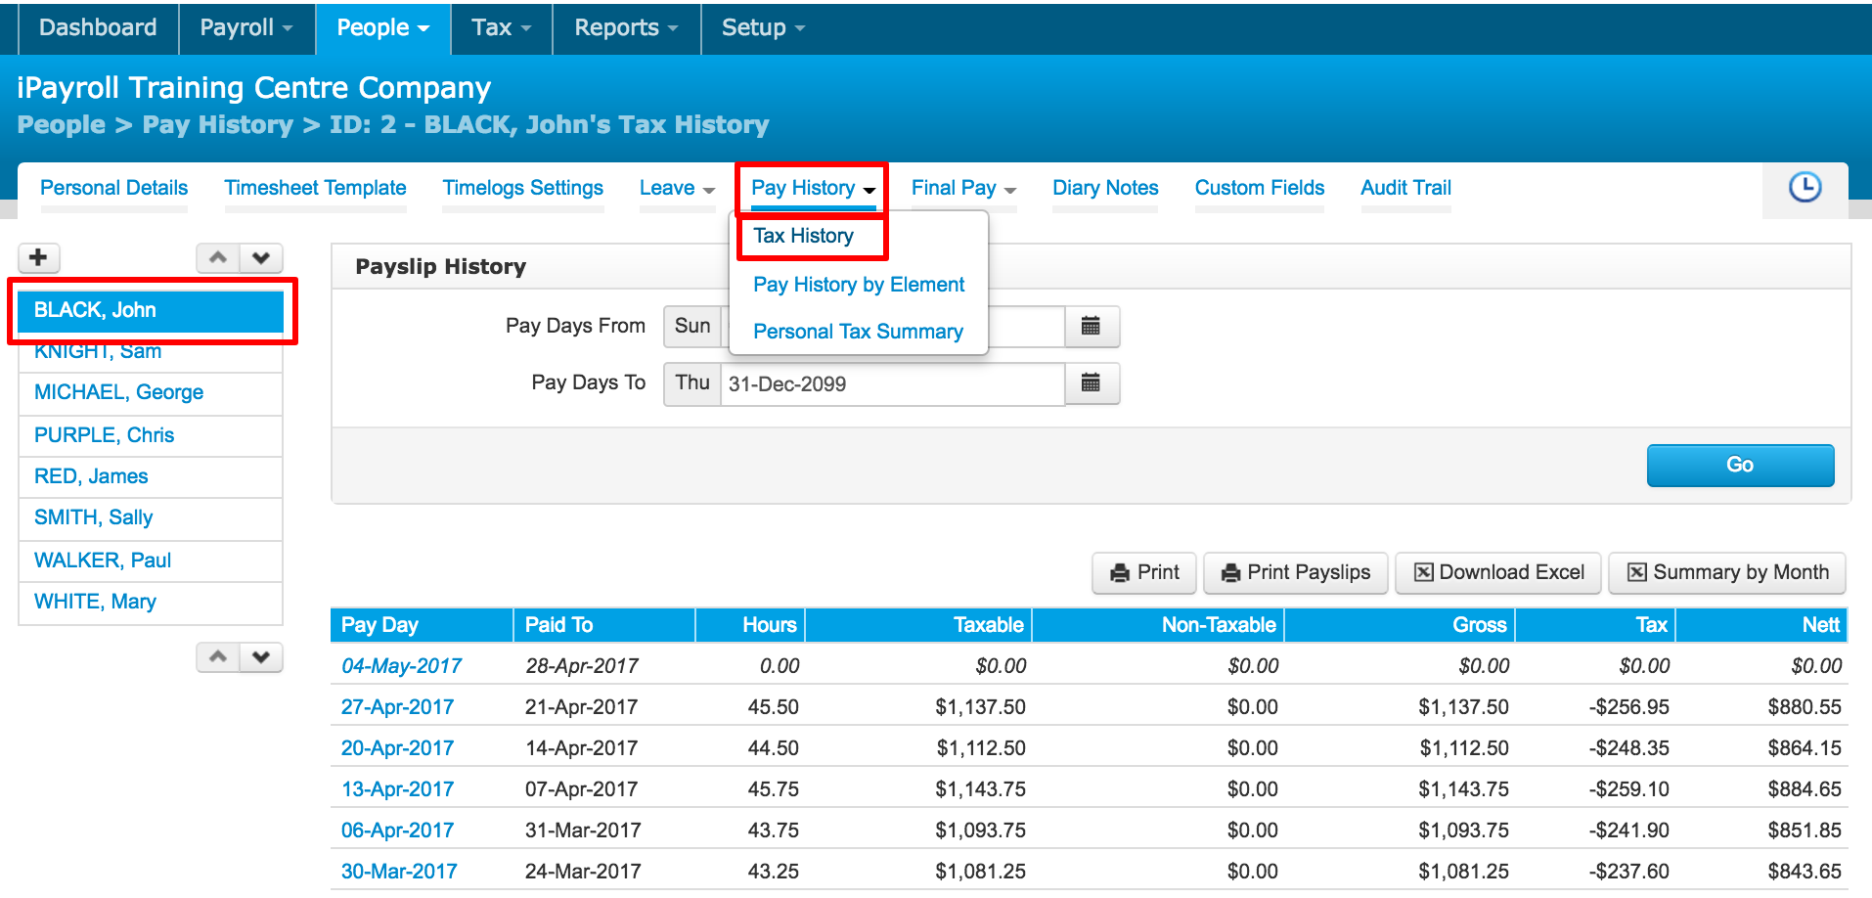Click the 31-Mar-2017 Paid To cell
Screen dimensions: 1872x898
pyautogui.click(x=583, y=831)
